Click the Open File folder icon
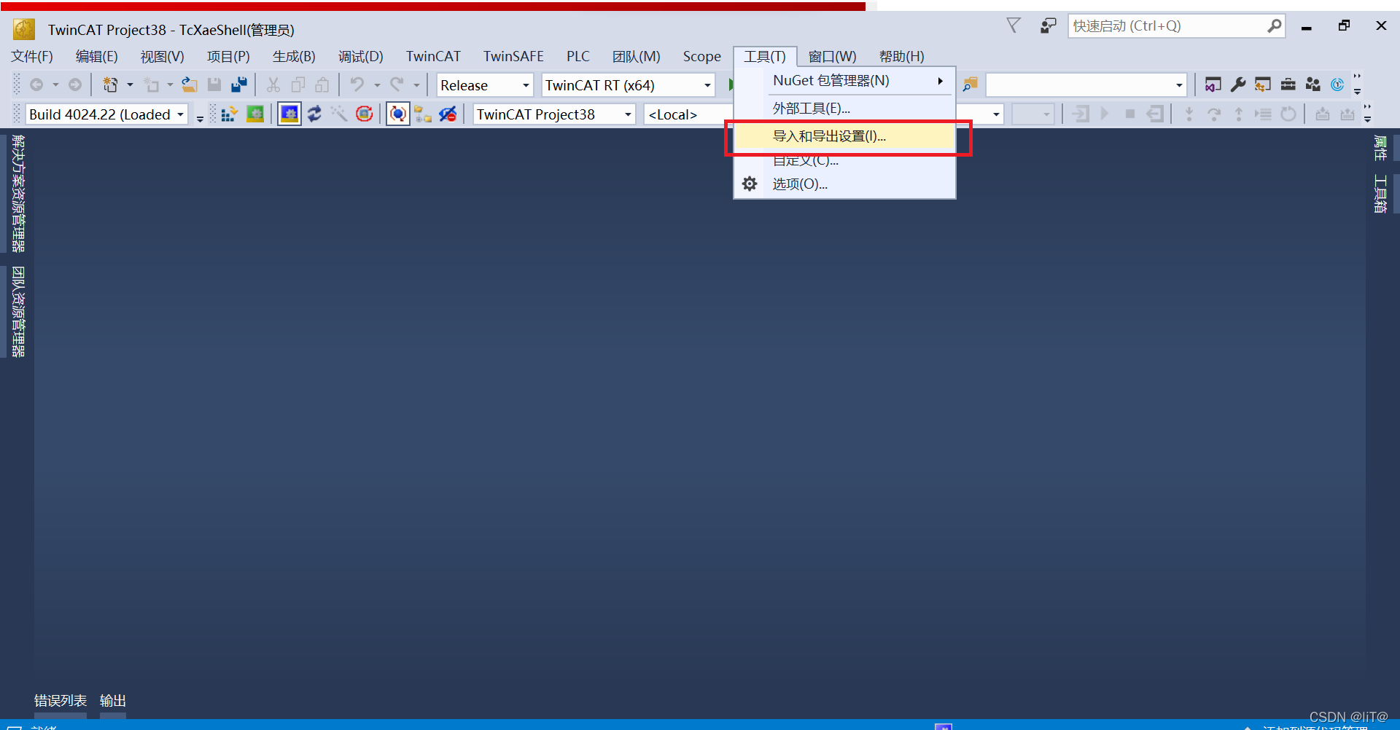 pos(190,85)
